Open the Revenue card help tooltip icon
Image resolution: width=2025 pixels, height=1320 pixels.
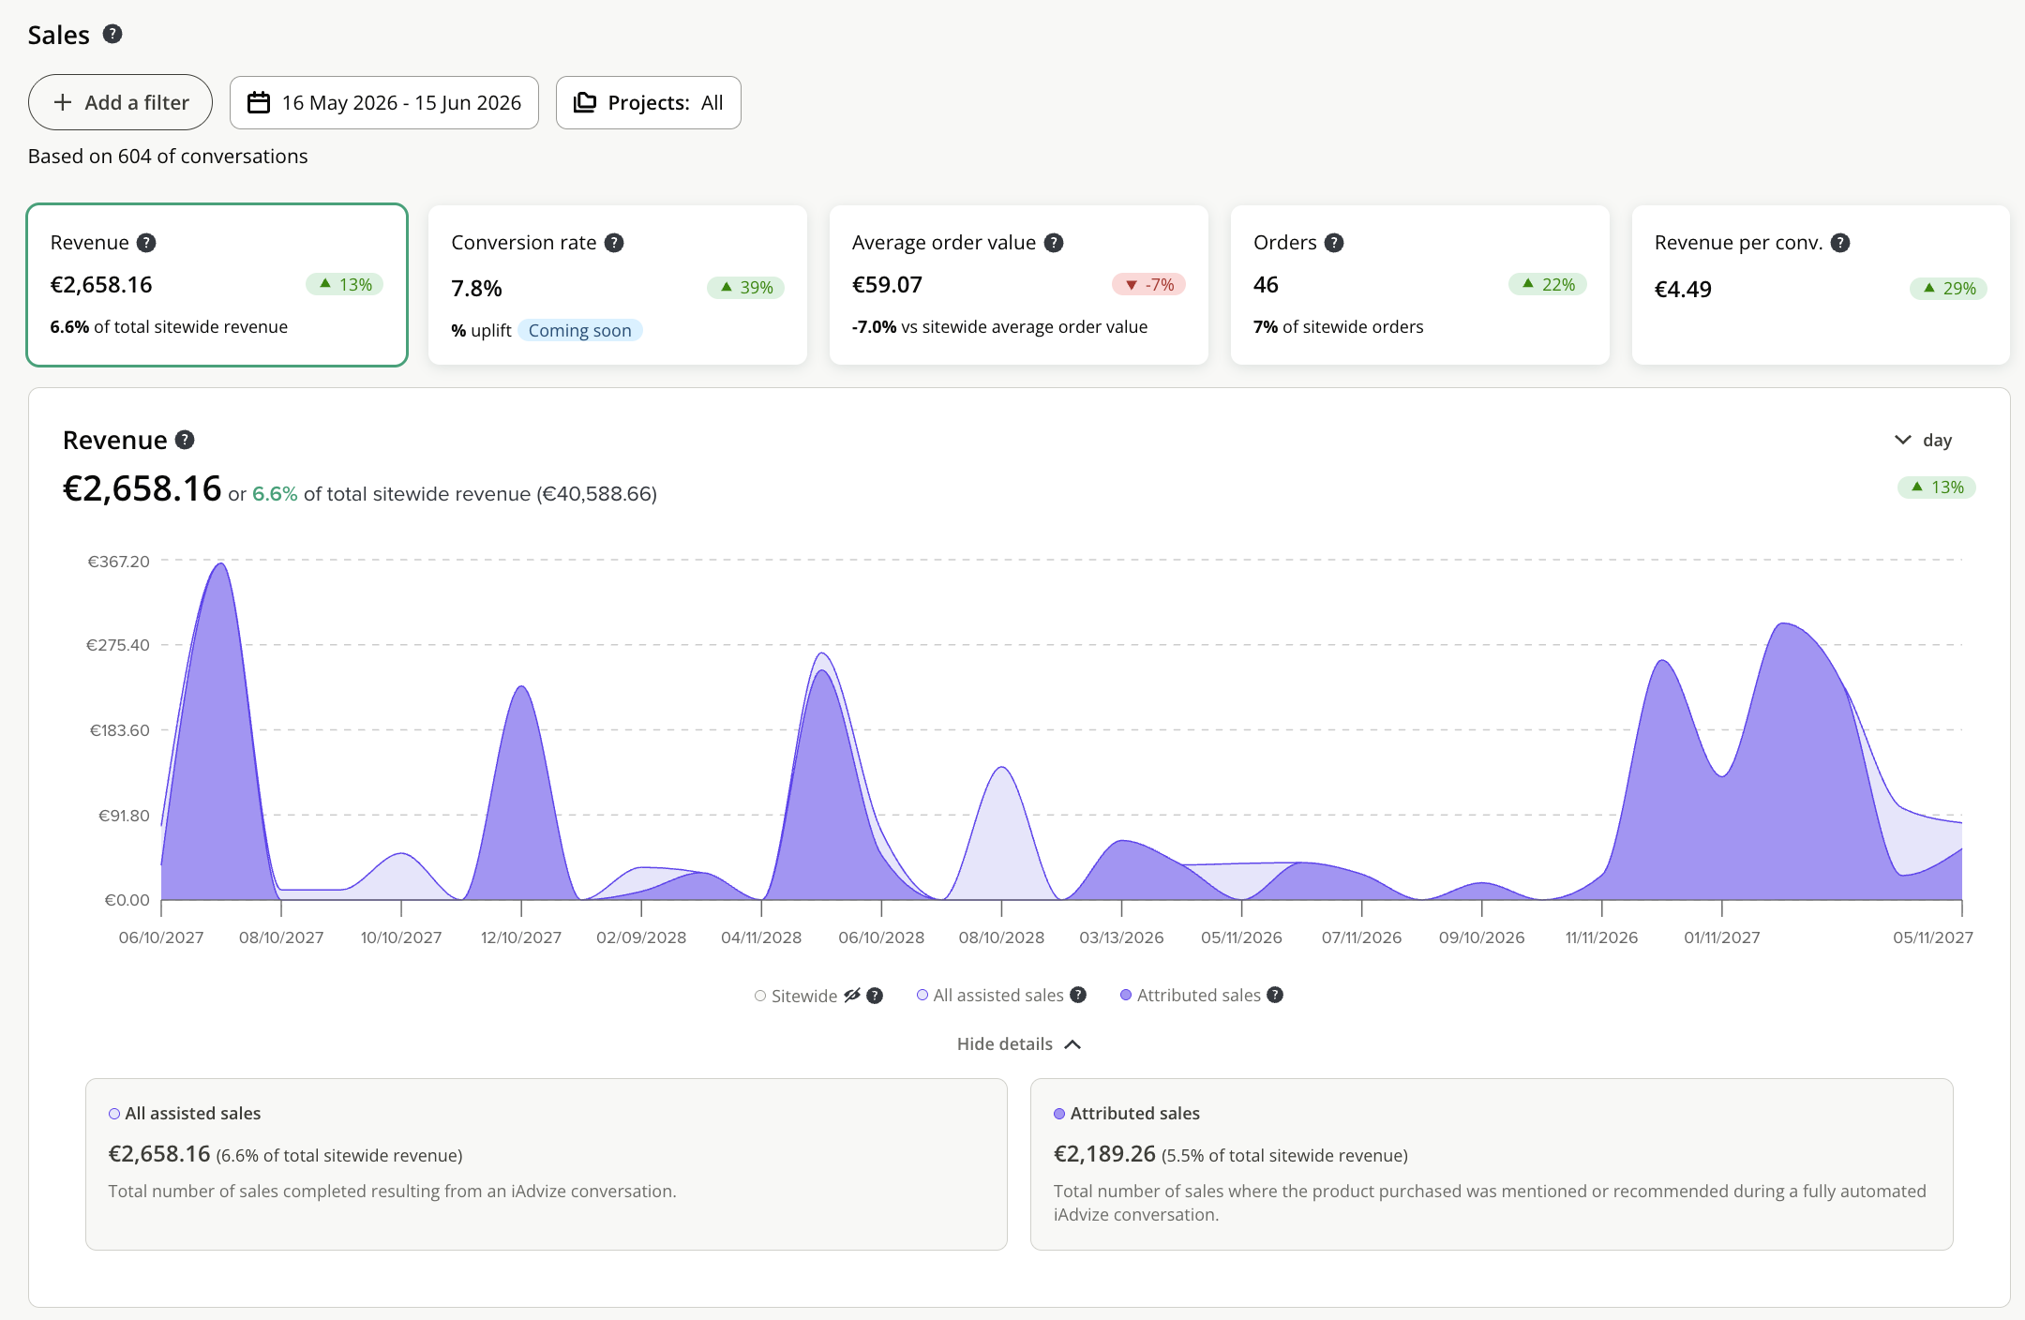pos(146,243)
